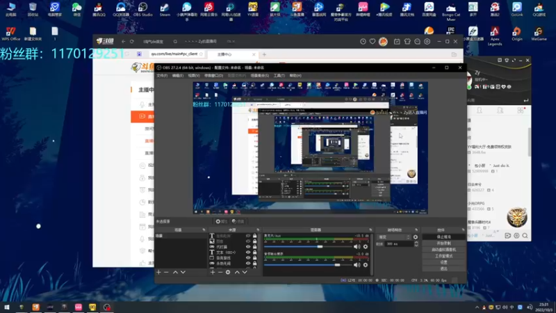This screenshot has width=556, height=313.
Task: Open OBS 设置 from the controls panel
Action: click(x=443, y=262)
